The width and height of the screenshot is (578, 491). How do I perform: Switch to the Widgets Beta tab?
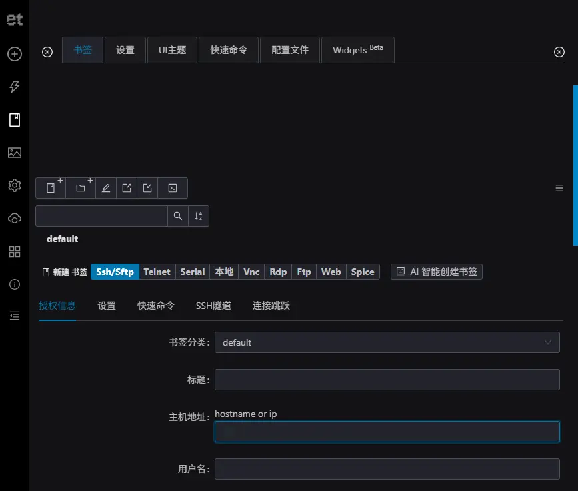pyautogui.click(x=357, y=50)
